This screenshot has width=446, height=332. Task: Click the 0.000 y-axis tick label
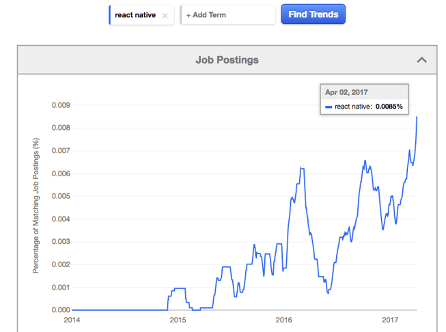tap(61, 310)
